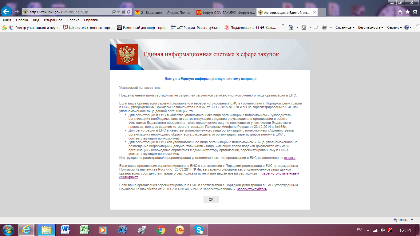
Task: Click the printer icon in the command bar
Action: tap(325, 27)
